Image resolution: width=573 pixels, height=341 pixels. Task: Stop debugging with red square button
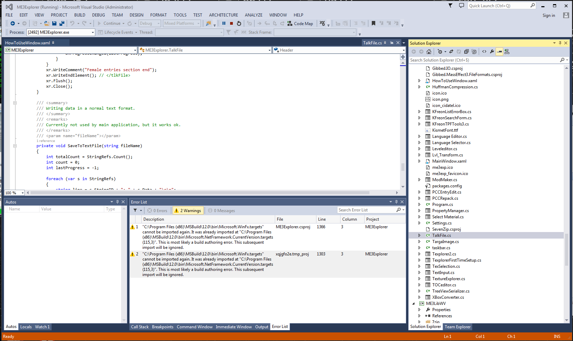231,23
